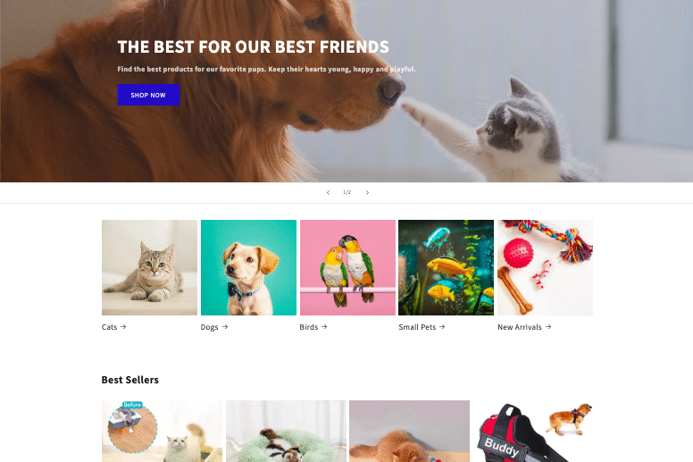Open the Birds parrots image
This screenshot has height=462, width=693.
[347, 267]
